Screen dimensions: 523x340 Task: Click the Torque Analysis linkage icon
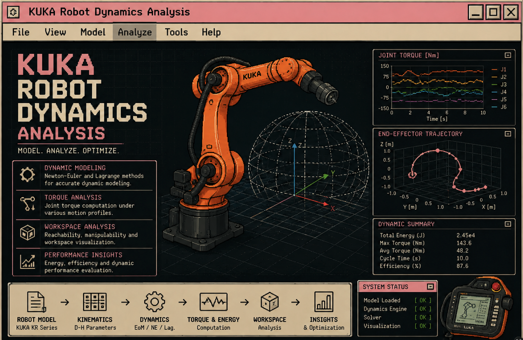coord(27,203)
